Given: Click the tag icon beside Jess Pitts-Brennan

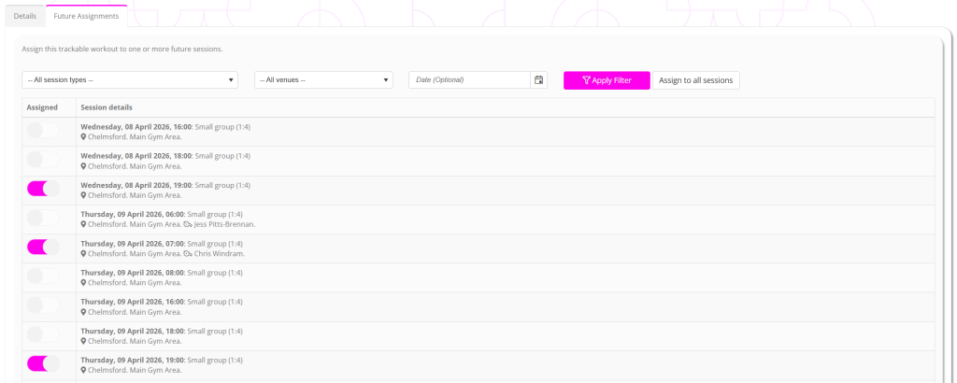Looking at the screenshot, I should (x=188, y=224).
